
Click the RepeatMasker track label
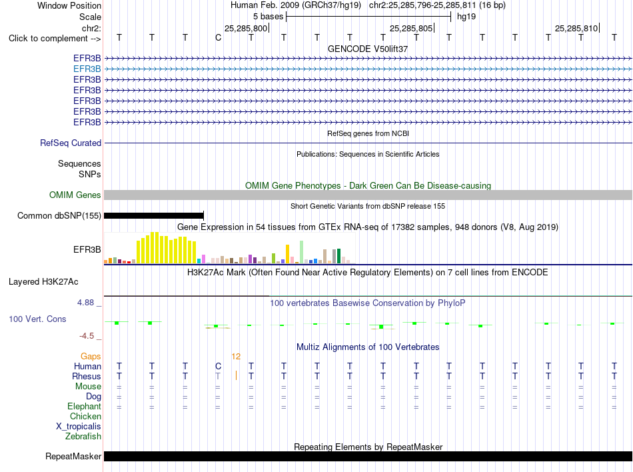pos(73,456)
